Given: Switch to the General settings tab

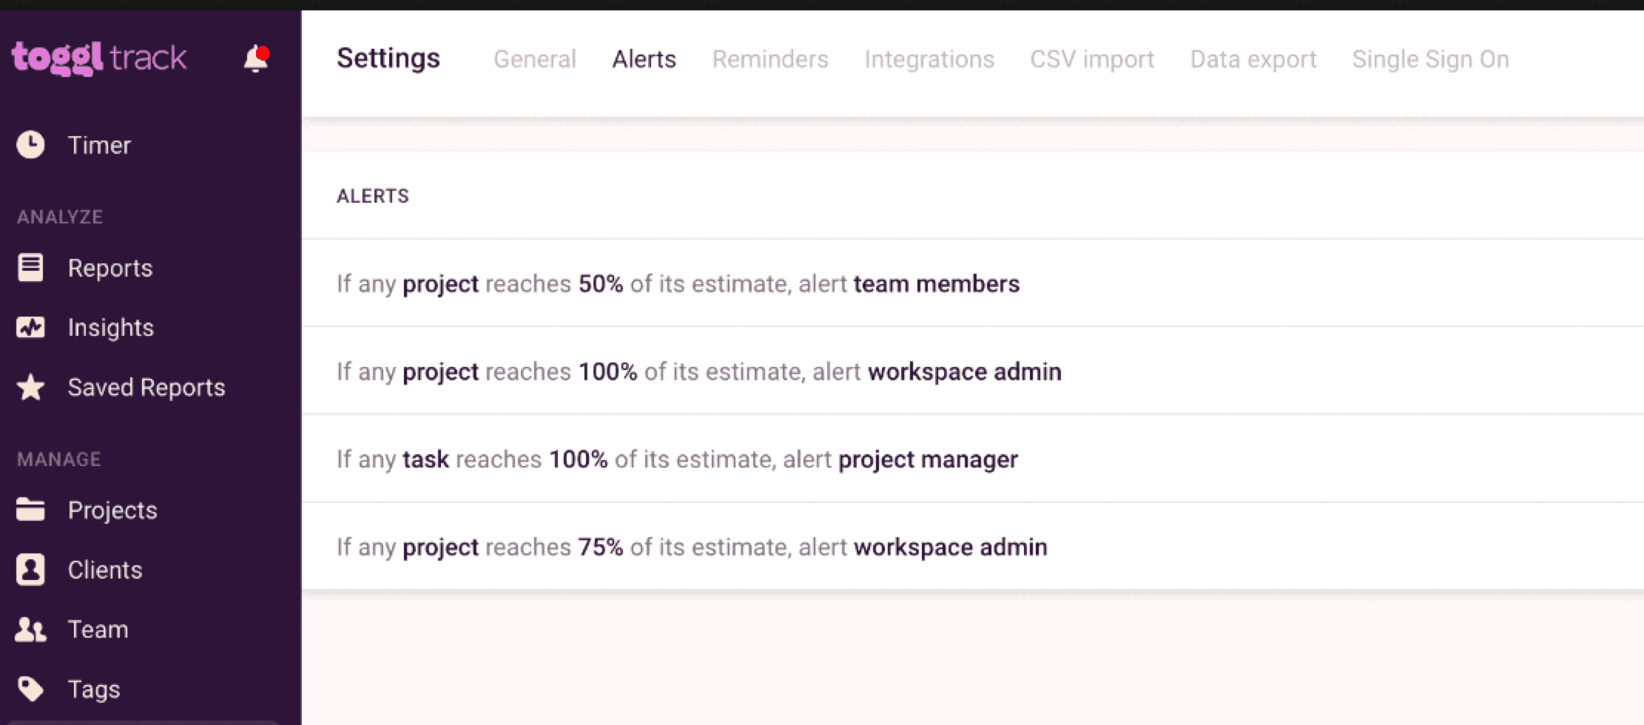Looking at the screenshot, I should coord(534,59).
